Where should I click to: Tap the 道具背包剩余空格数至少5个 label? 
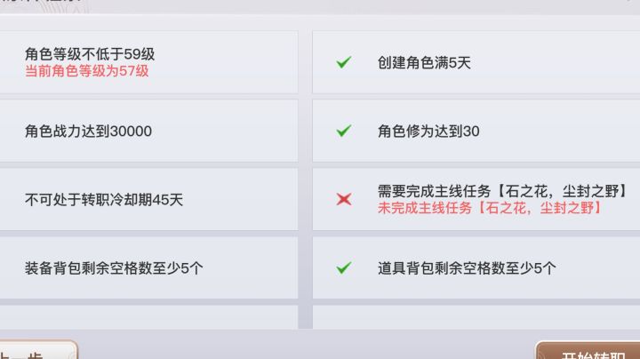pos(467,267)
